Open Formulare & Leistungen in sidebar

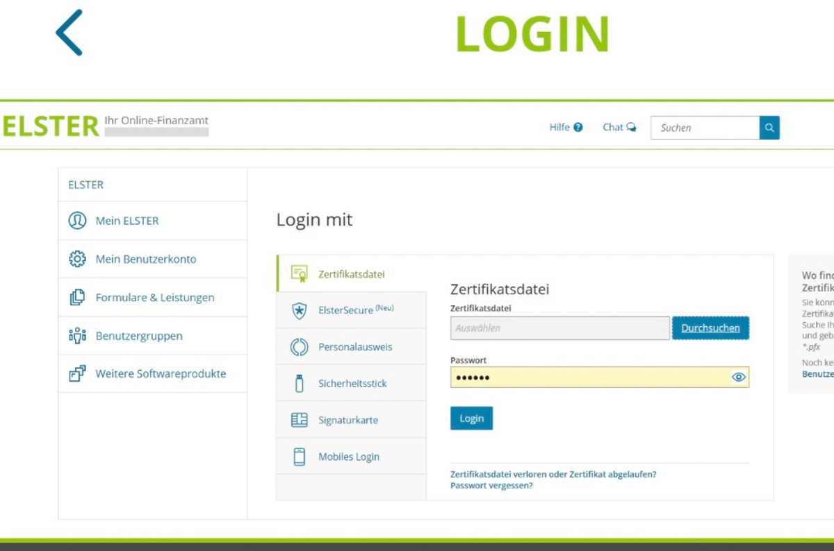pos(152,297)
